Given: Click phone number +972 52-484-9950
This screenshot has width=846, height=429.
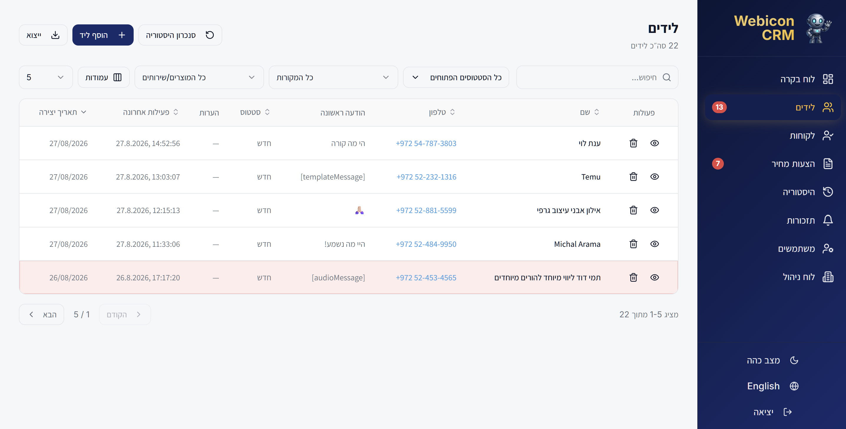Looking at the screenshot, I should point(426,244).
